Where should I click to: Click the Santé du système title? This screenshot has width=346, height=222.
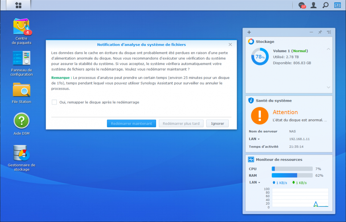pos(274,101)
